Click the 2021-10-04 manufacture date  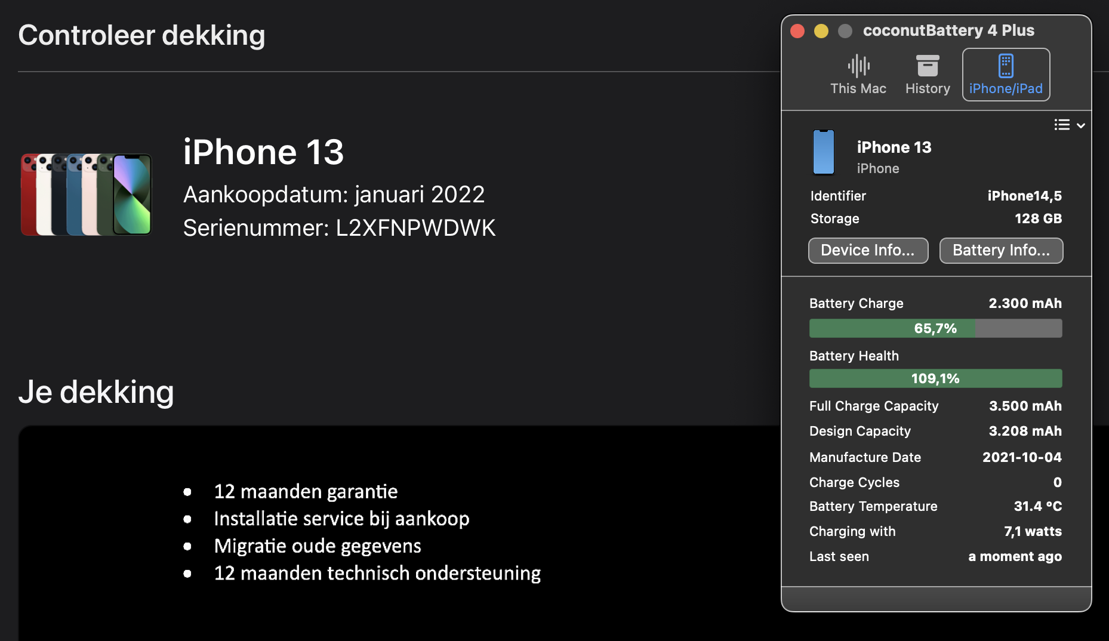click(x=1022, y=457)
